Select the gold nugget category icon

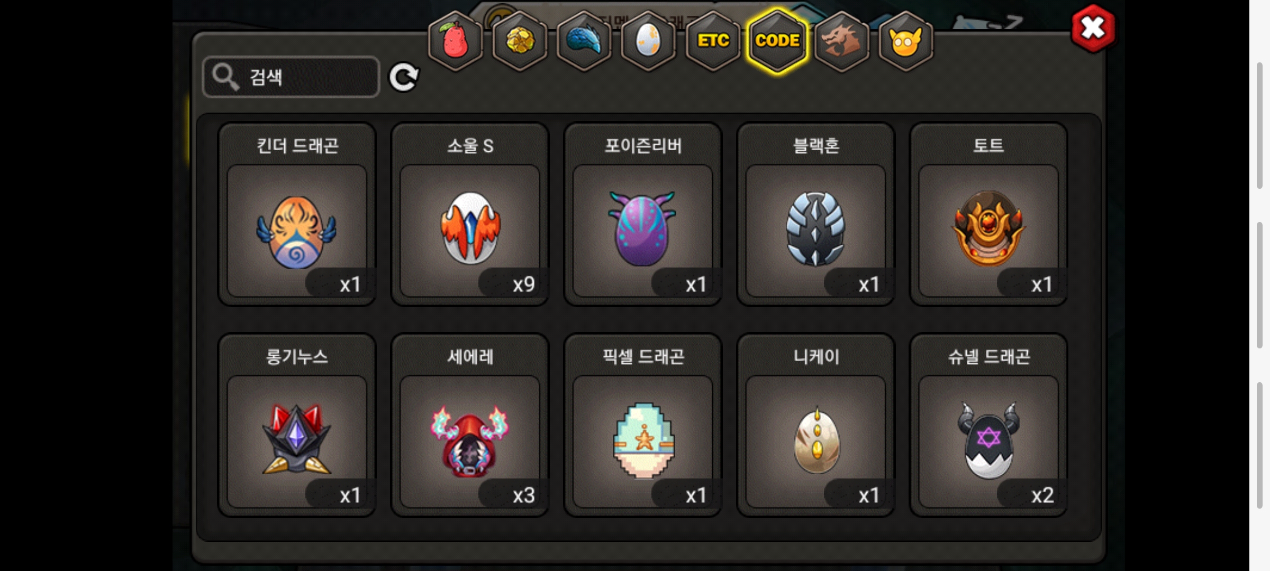520,41
